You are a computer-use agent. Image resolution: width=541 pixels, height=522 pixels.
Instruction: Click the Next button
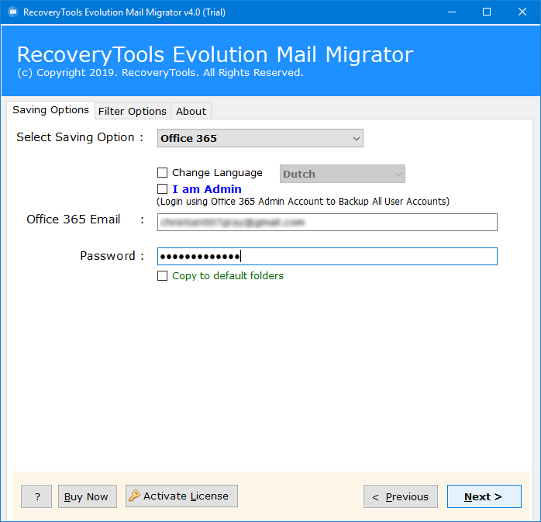click(x=484, y=496)
